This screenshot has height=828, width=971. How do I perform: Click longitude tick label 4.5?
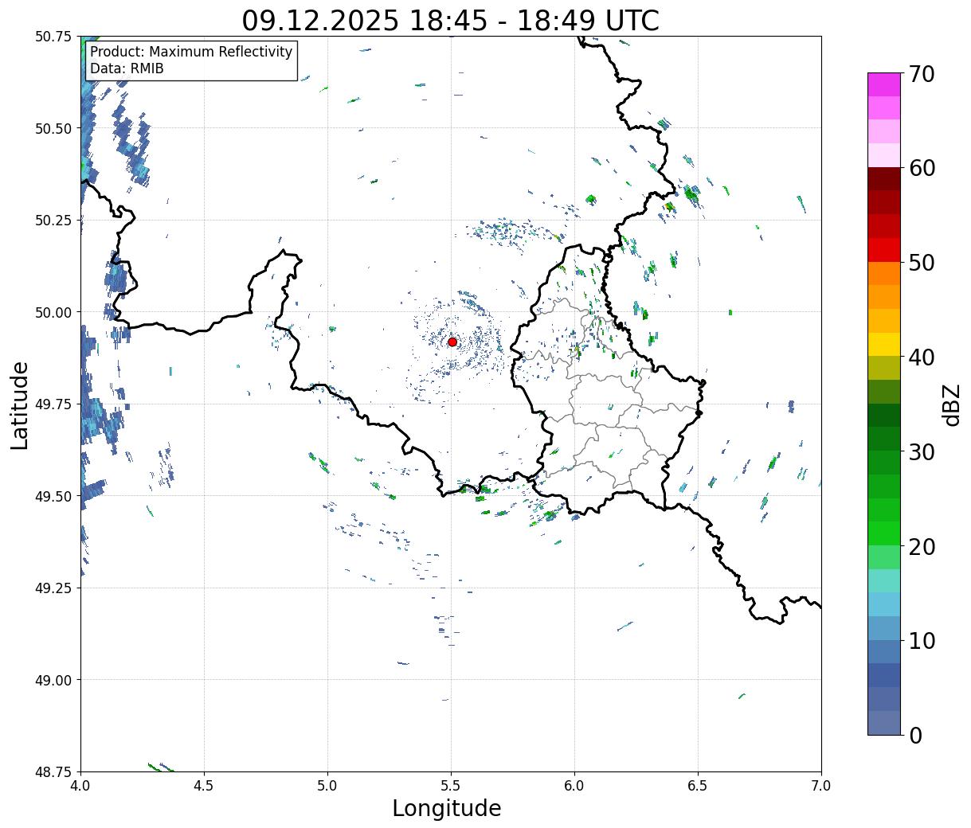point(204,785)
